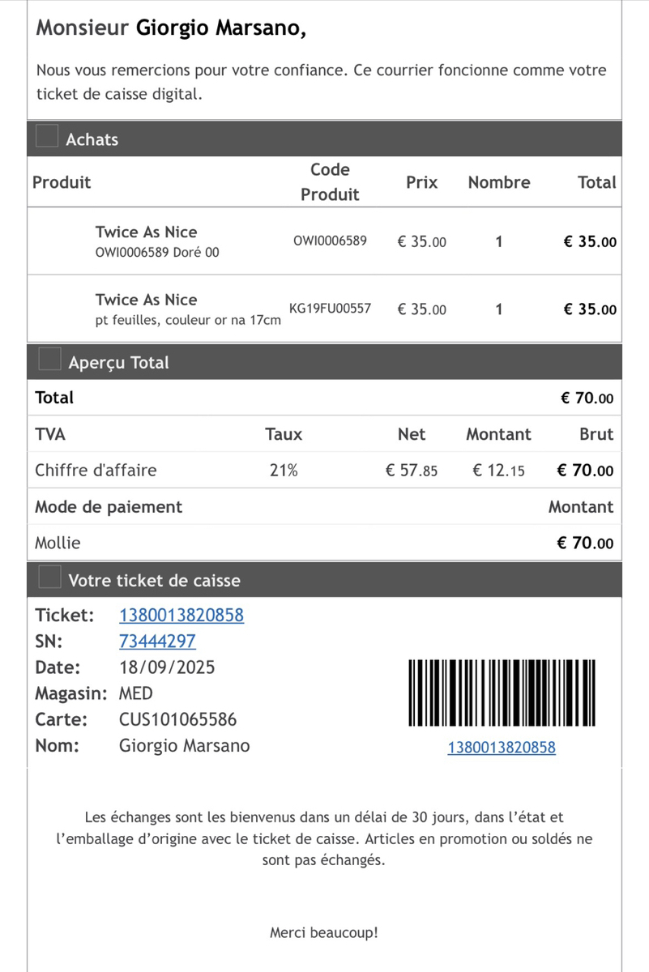Screen dimensions: 649x972
Task: Open the ticket number link under the barcode
Action: [502, 748]
